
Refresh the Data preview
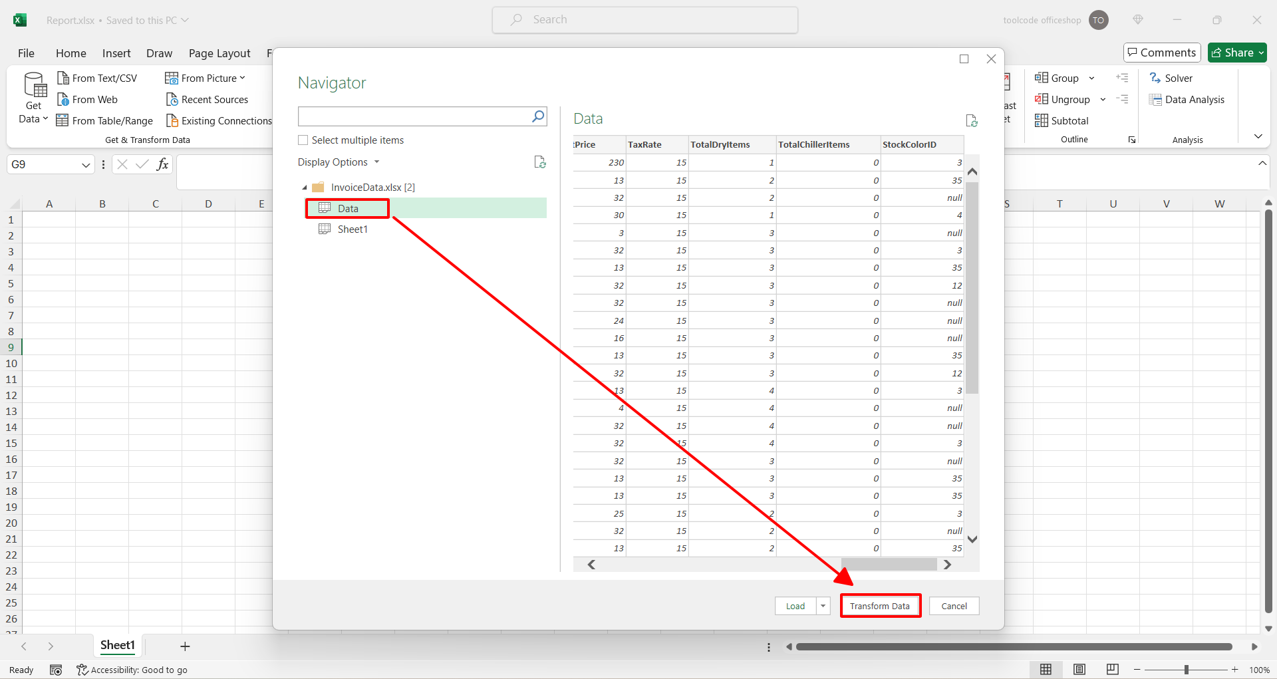click(x=972, y=120)
